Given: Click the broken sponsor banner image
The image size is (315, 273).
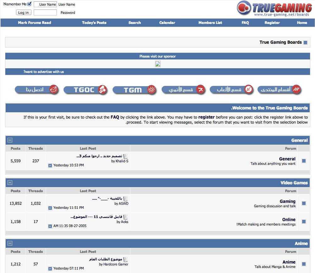Looking at the screenshot, I should click(x=158, y=64).
